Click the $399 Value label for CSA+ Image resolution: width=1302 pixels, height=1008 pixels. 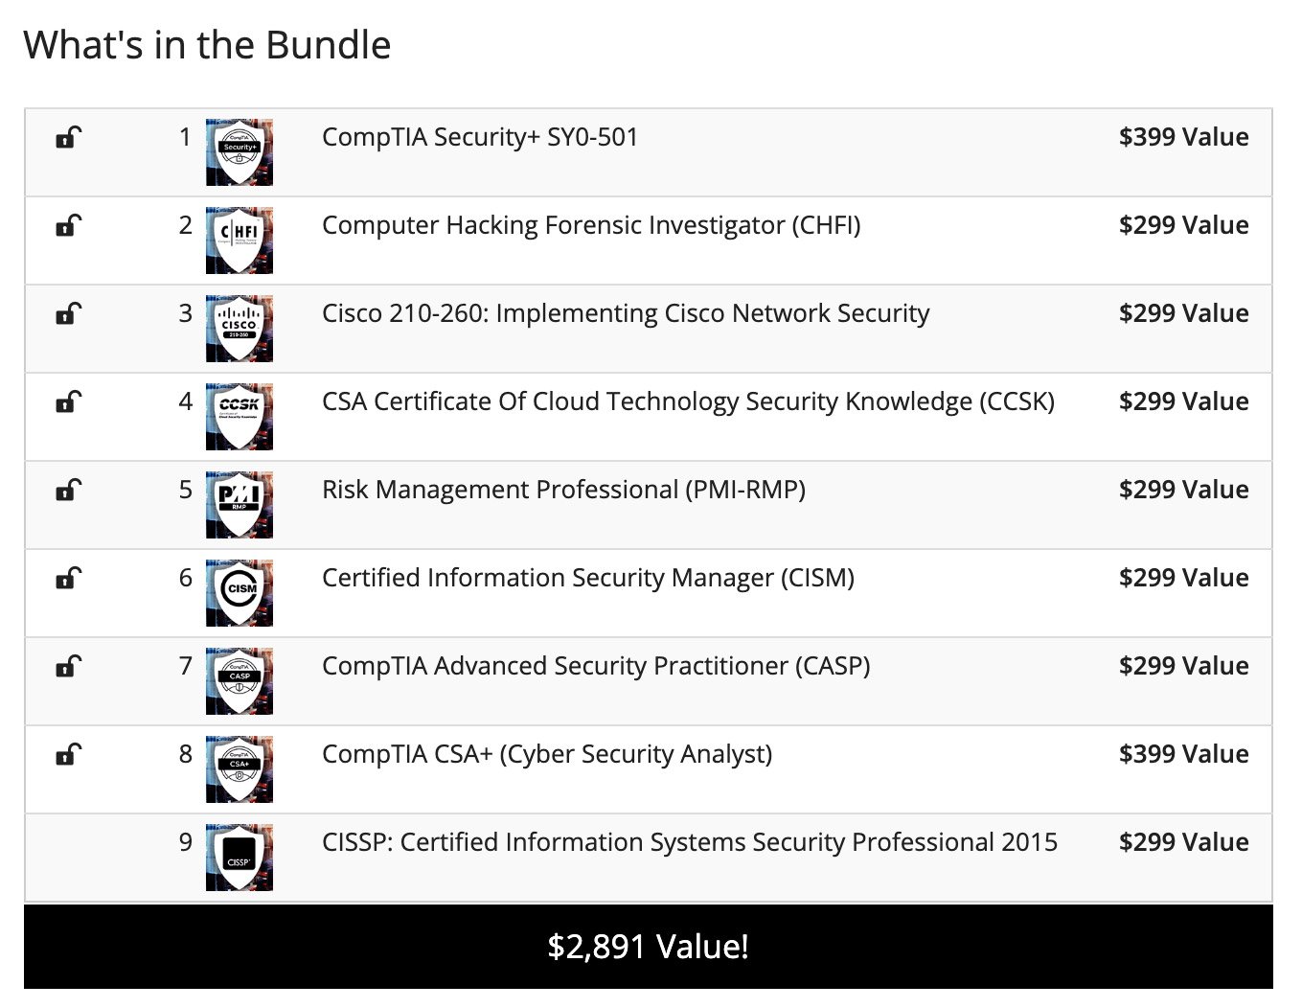click(1183, 754)
